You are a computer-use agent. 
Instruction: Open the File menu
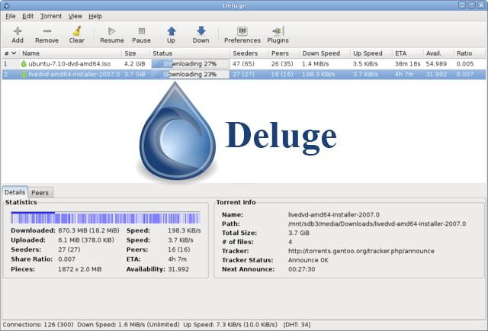10,16
